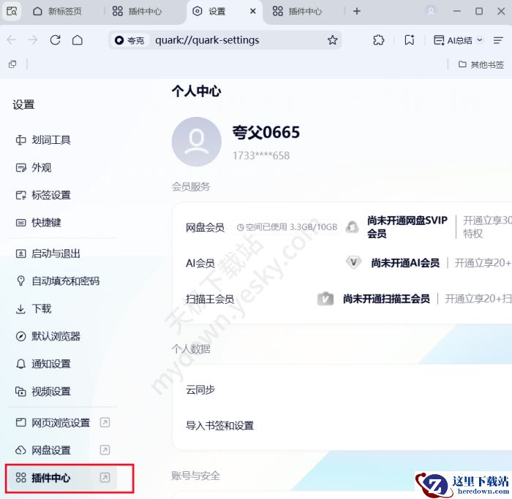Close the 设置 tab
512x499 pixels.
point(253,12)
